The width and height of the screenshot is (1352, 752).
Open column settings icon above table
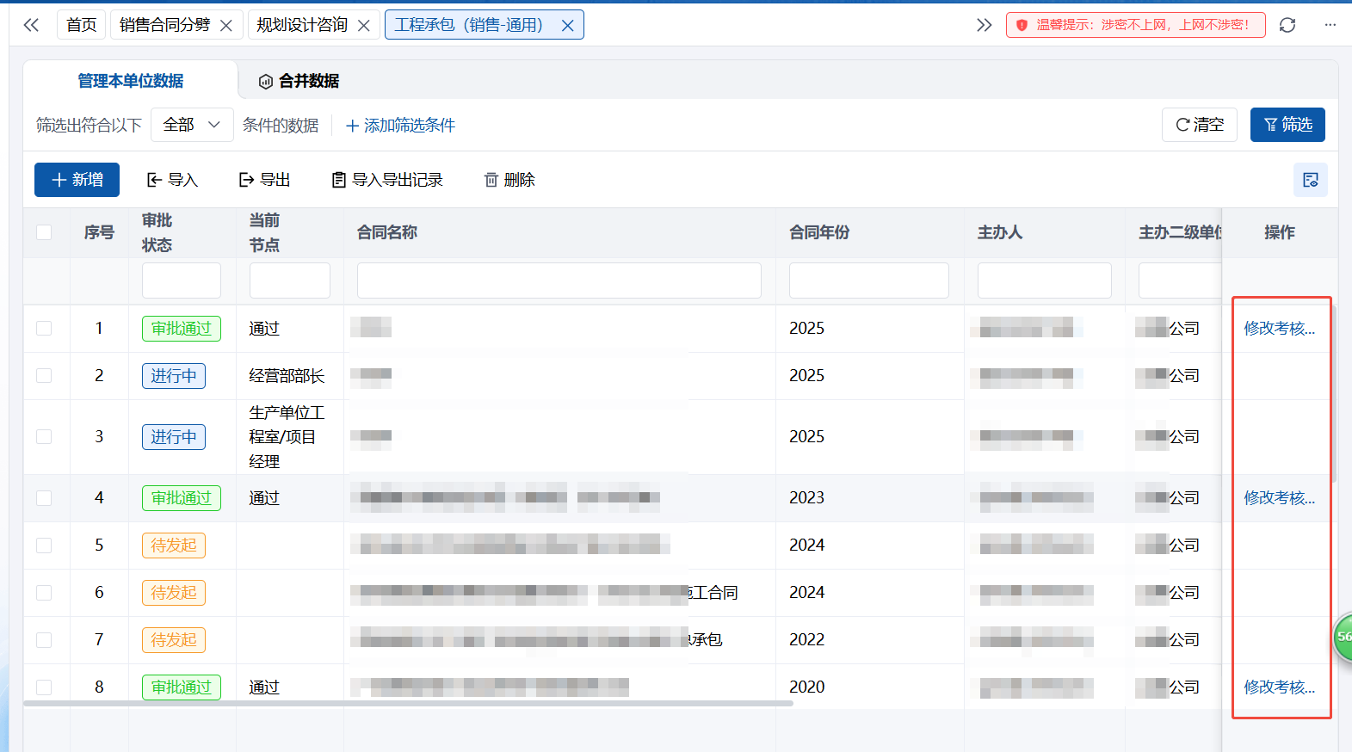coord(1310,180)
